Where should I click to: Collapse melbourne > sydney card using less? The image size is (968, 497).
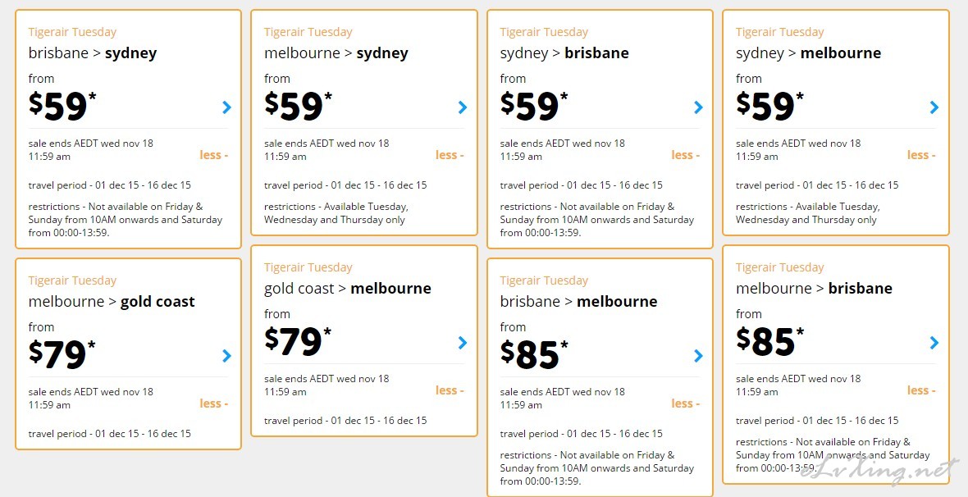coord(450,155)
